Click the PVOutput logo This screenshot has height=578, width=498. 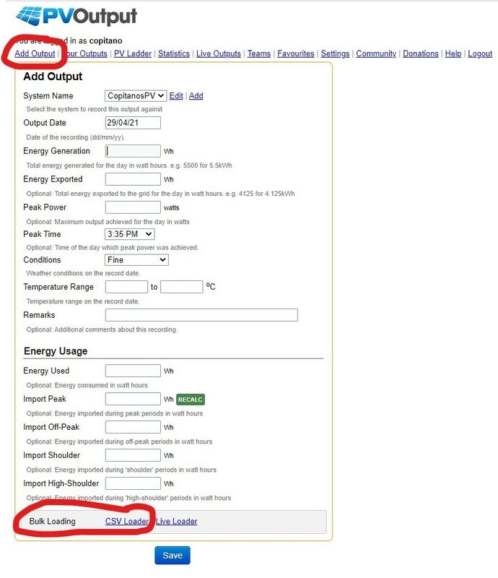77,17
